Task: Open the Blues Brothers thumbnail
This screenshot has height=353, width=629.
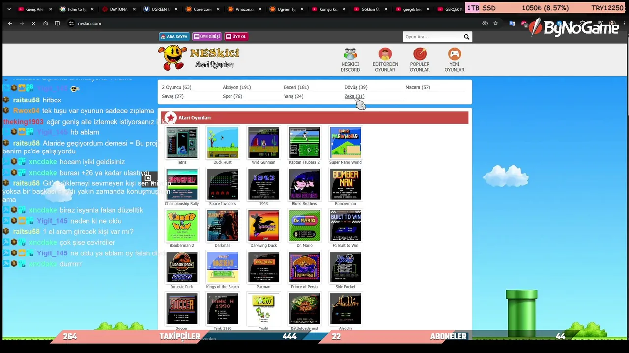Action: pyautogui.click(x=305, y=184)
